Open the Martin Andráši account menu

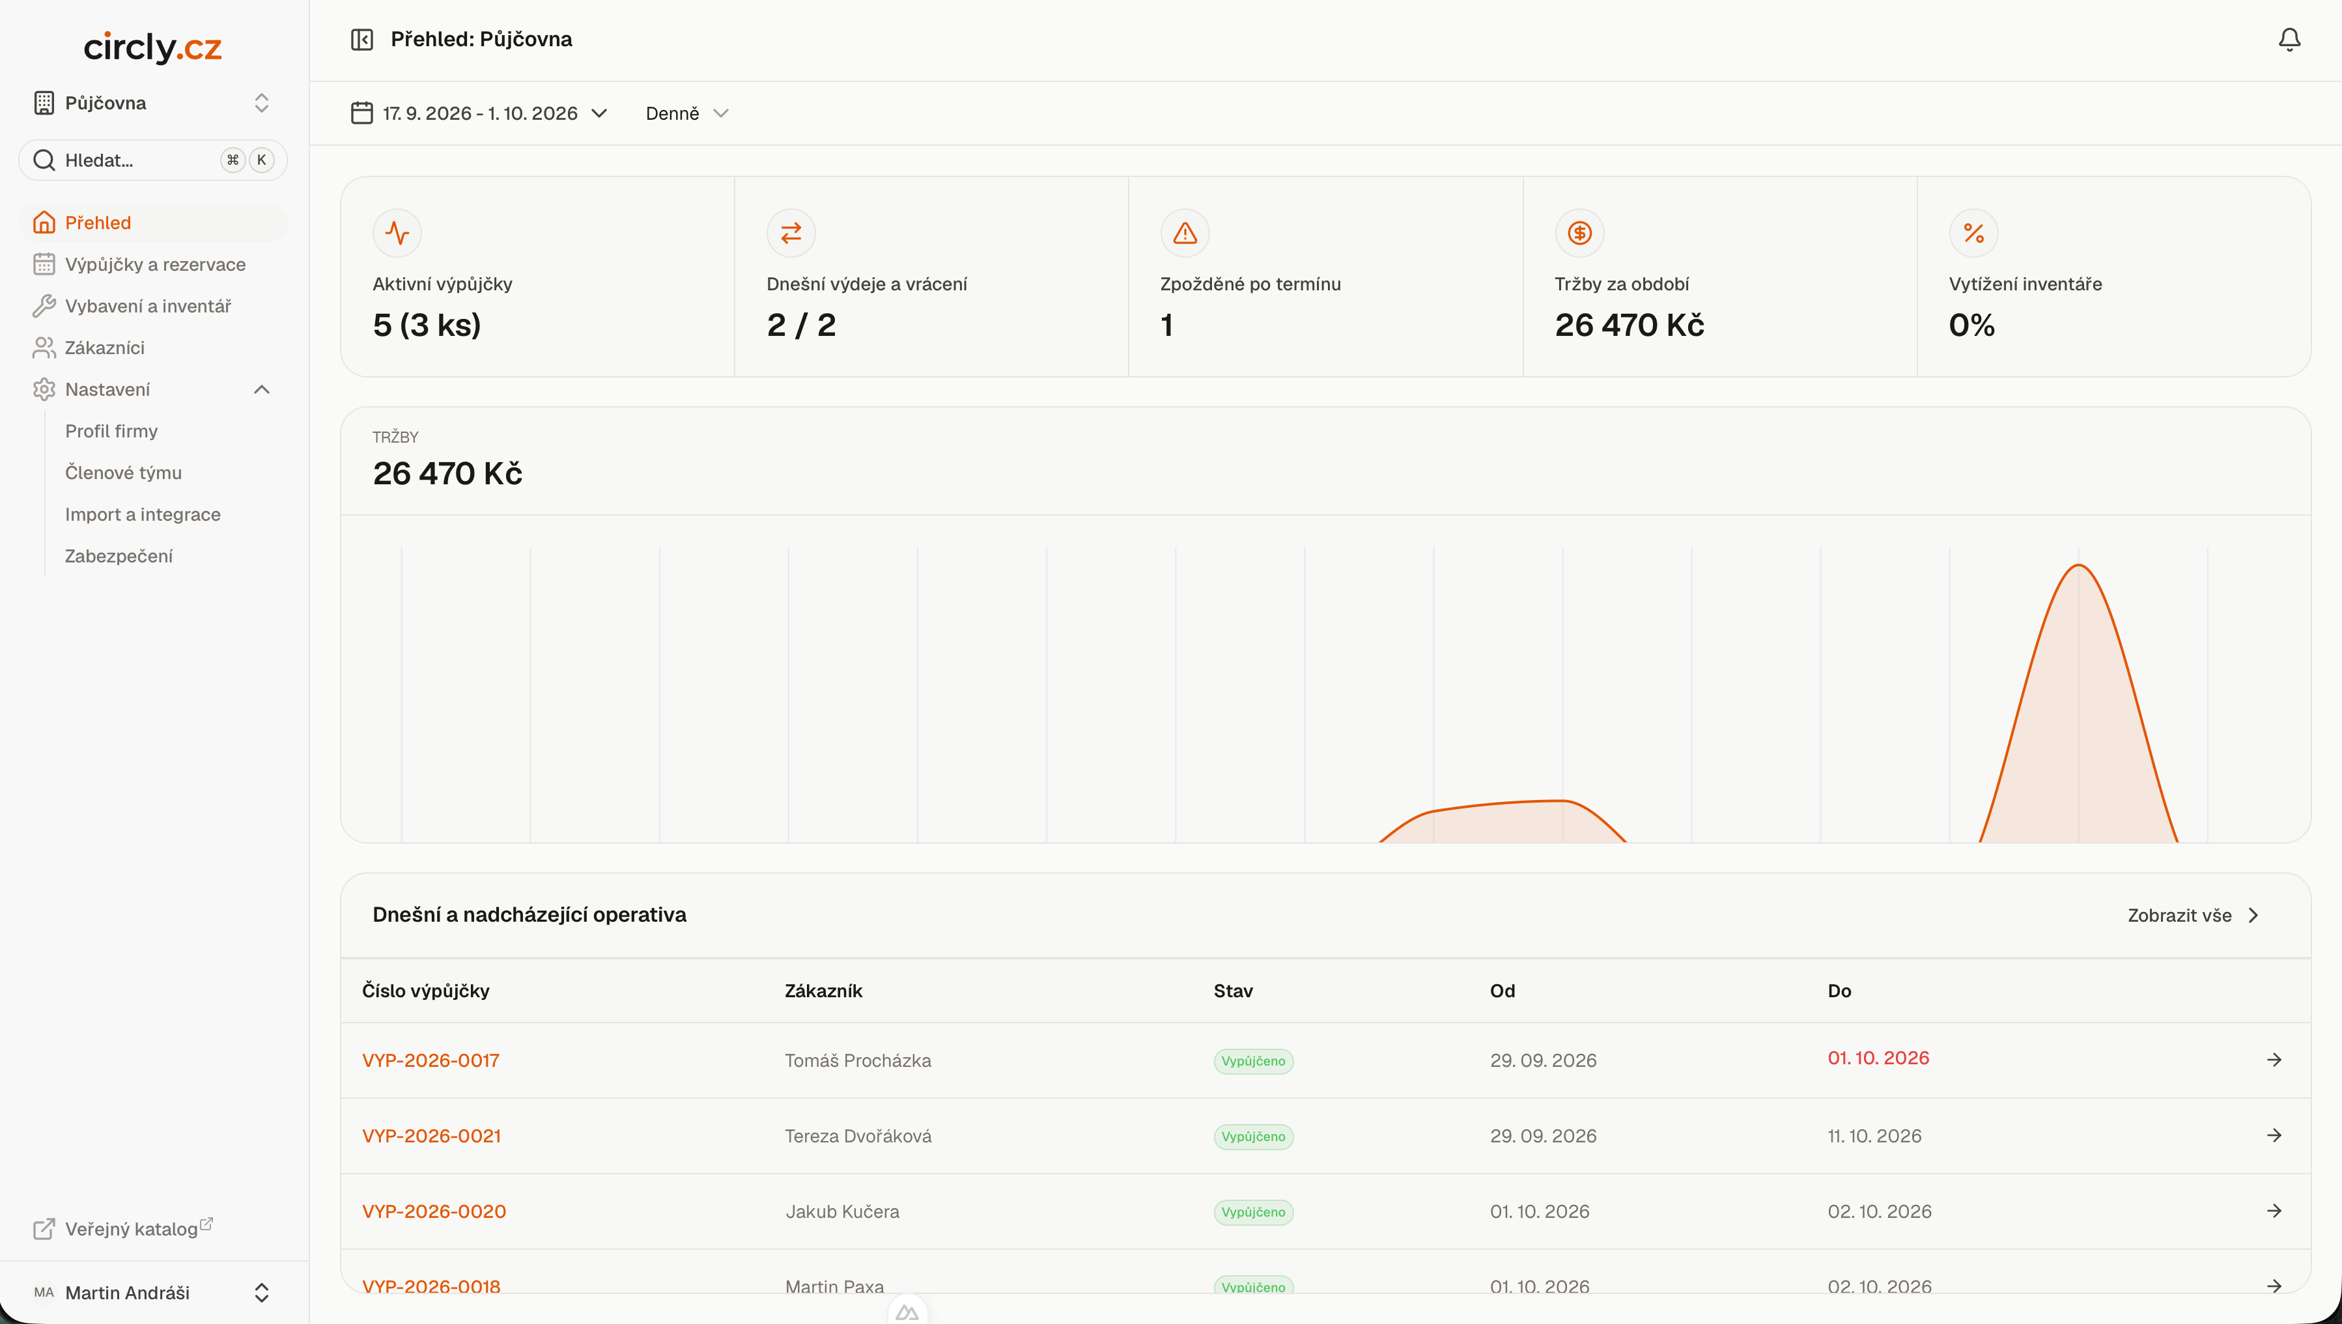click(x=153, y=1292)
